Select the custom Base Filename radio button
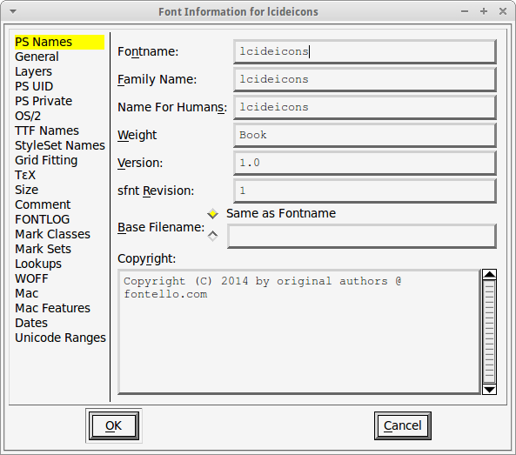The width and height of the screenshot is (516, 455). 212,236
